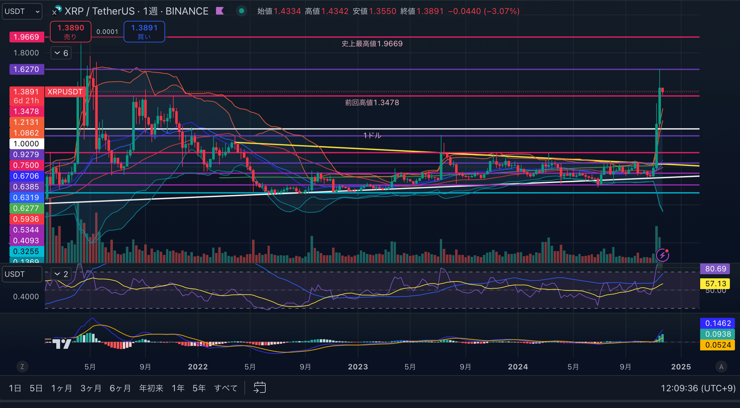The image size is (740, 408).
Task: Click the RSI value 80.69 label
Action: tap(715, 269)
